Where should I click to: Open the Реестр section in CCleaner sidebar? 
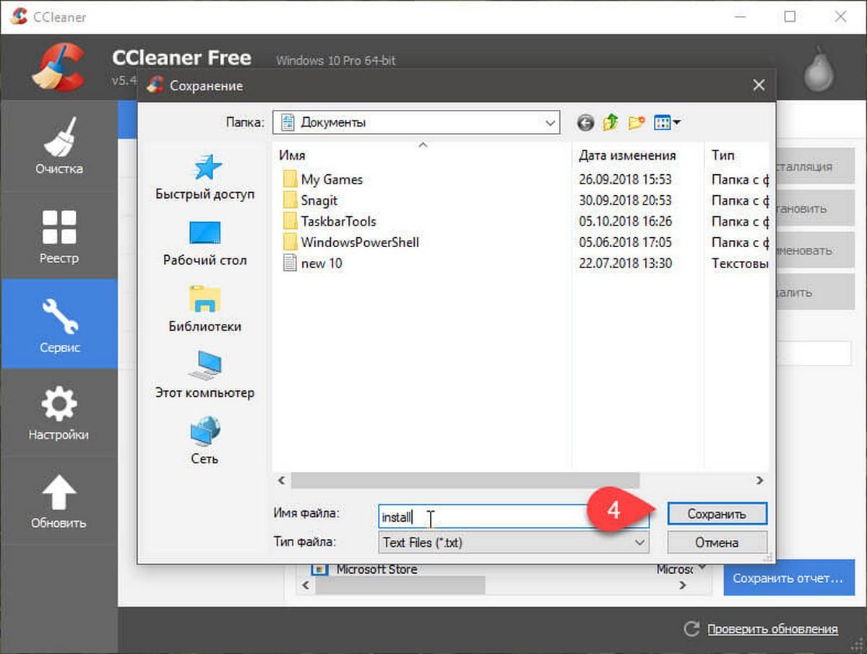(x=59, y=235)
